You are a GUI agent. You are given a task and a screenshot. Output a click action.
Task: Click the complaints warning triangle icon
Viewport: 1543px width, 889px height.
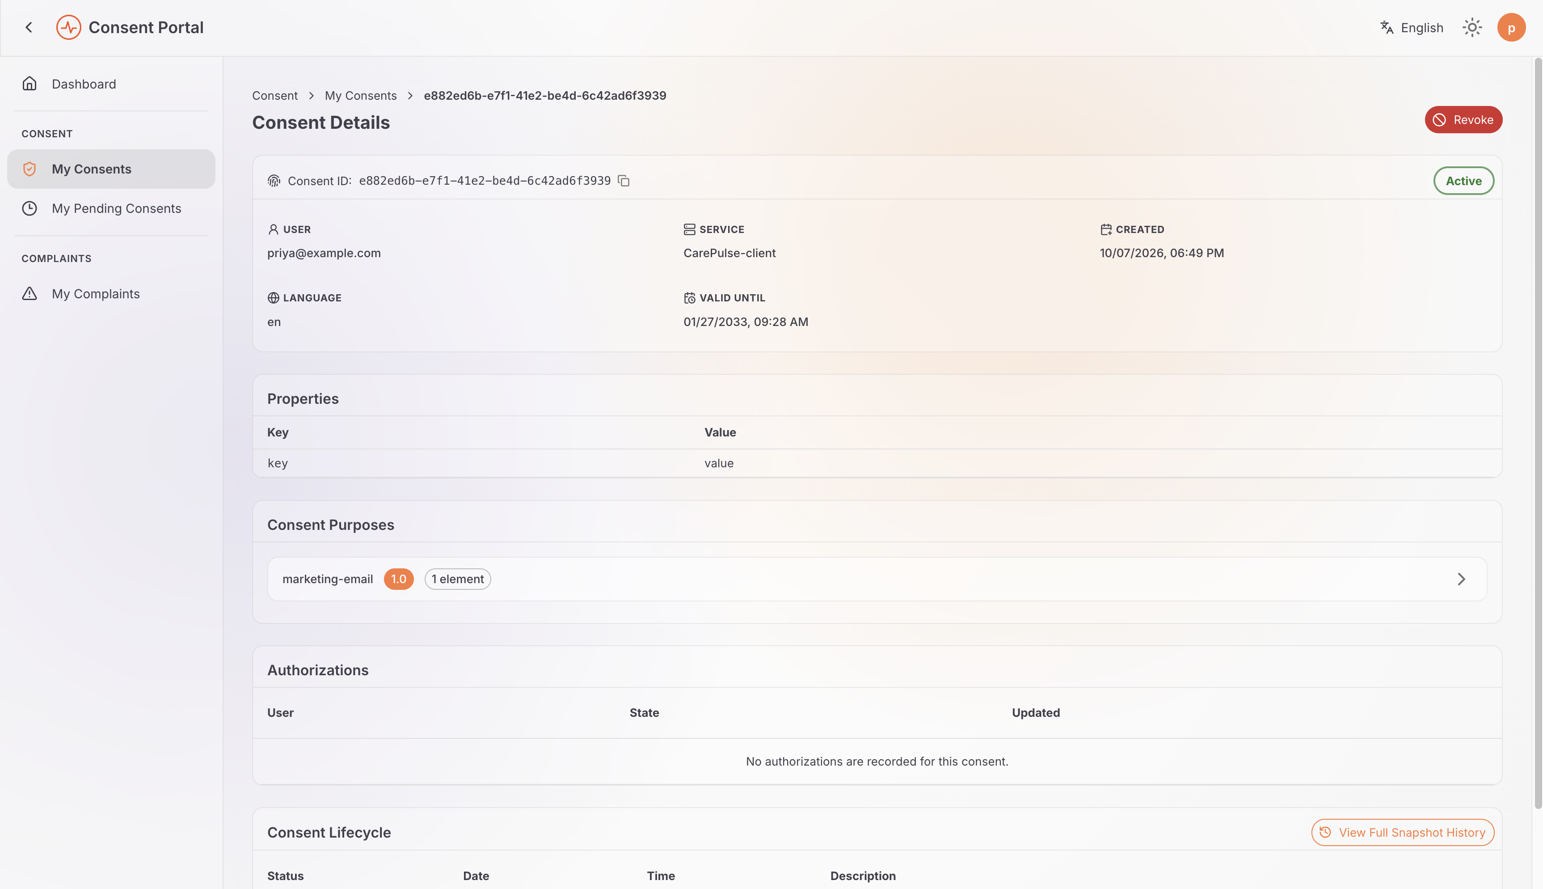pos(30,294)
